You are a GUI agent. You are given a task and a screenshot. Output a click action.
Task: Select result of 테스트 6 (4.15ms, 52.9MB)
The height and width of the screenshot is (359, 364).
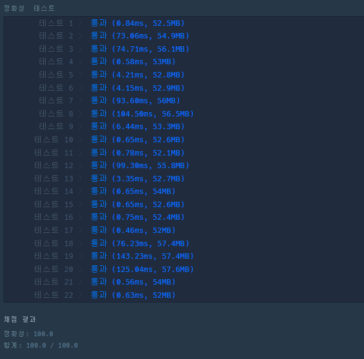[x=138, y=88]
